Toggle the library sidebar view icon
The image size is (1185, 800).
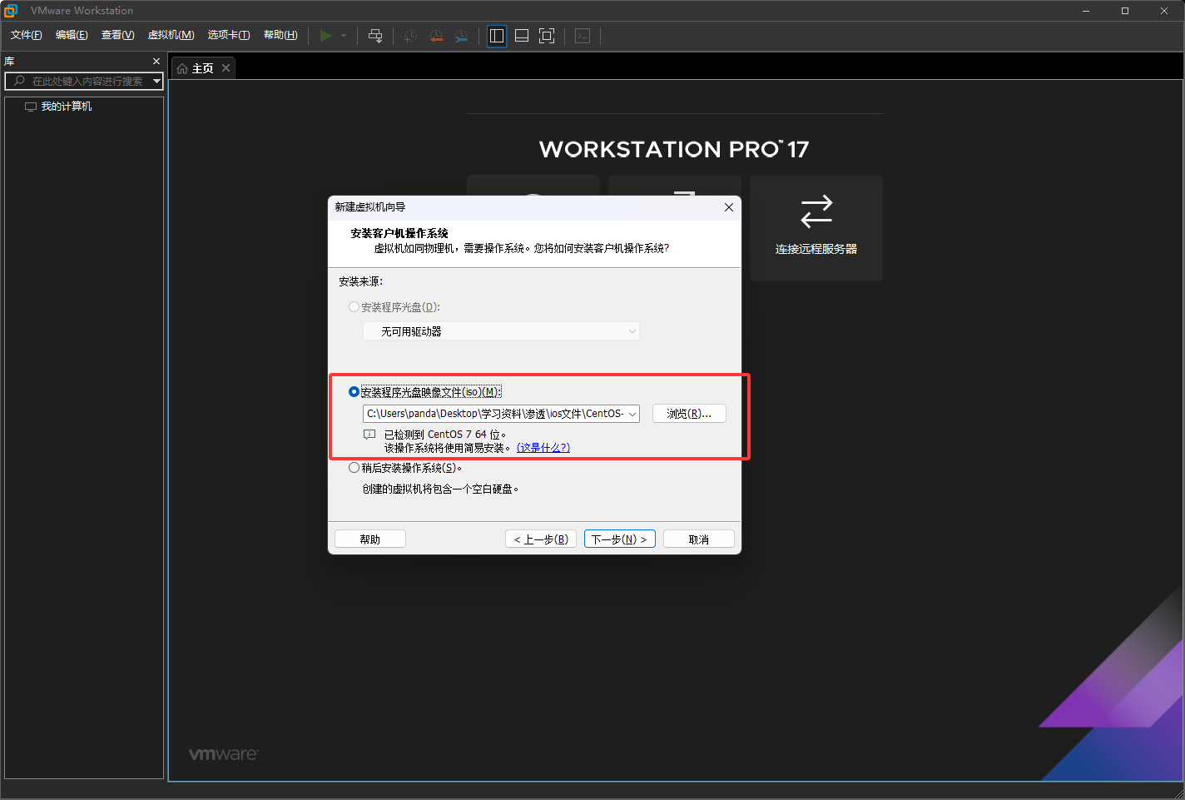[x=497, y=36]
